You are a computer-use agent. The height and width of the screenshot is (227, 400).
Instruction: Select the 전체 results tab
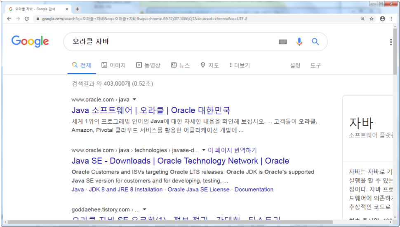(x=82, y=65)
